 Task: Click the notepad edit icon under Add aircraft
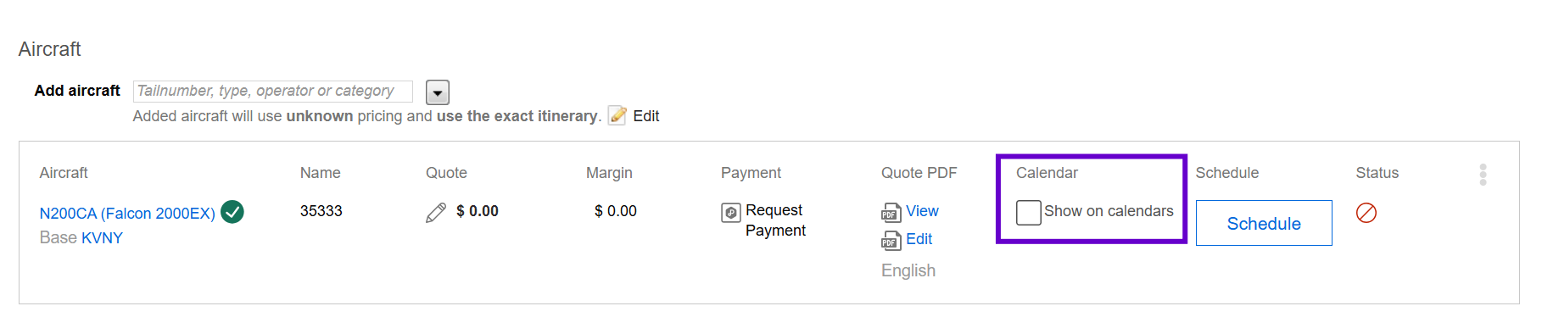(x=617, y=115)
